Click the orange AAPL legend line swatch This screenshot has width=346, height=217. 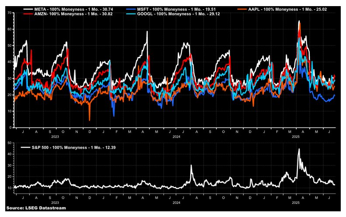(242, 9)
